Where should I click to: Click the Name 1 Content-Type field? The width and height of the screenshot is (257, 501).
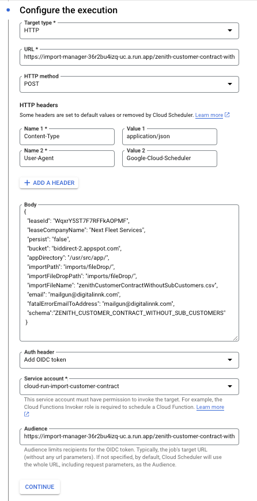[x=67, y=136]
